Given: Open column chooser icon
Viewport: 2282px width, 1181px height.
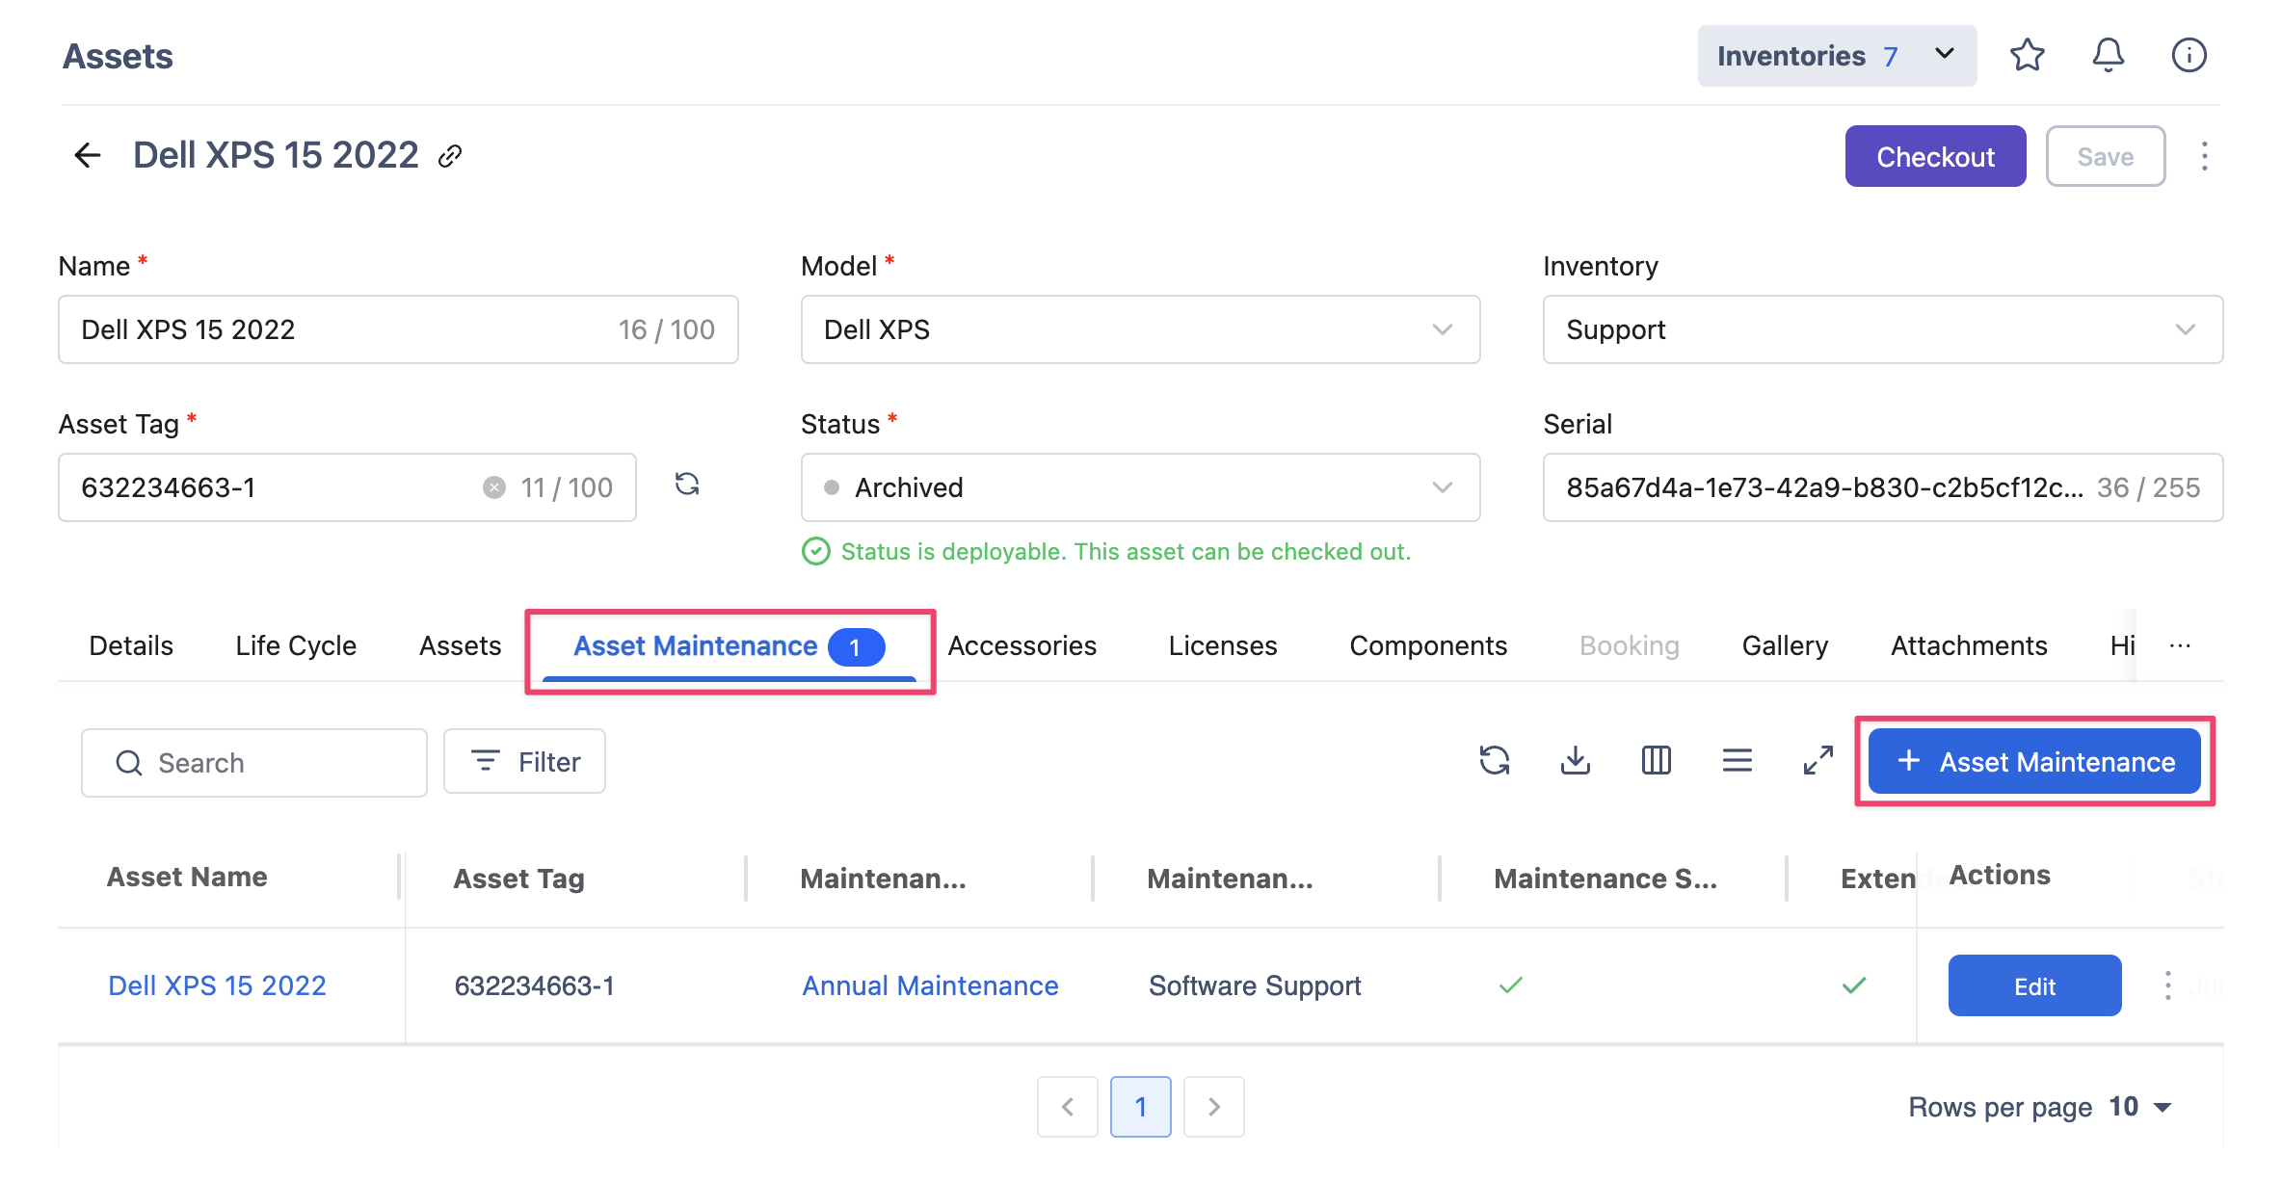Looking at the screenshot, I should click(1656, 761).
